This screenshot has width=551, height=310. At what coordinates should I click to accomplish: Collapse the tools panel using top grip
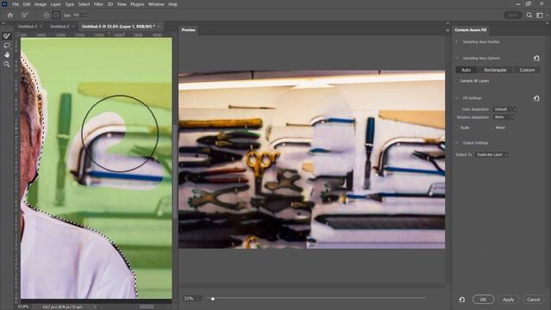pyautogui.click(x=3, y=23)
